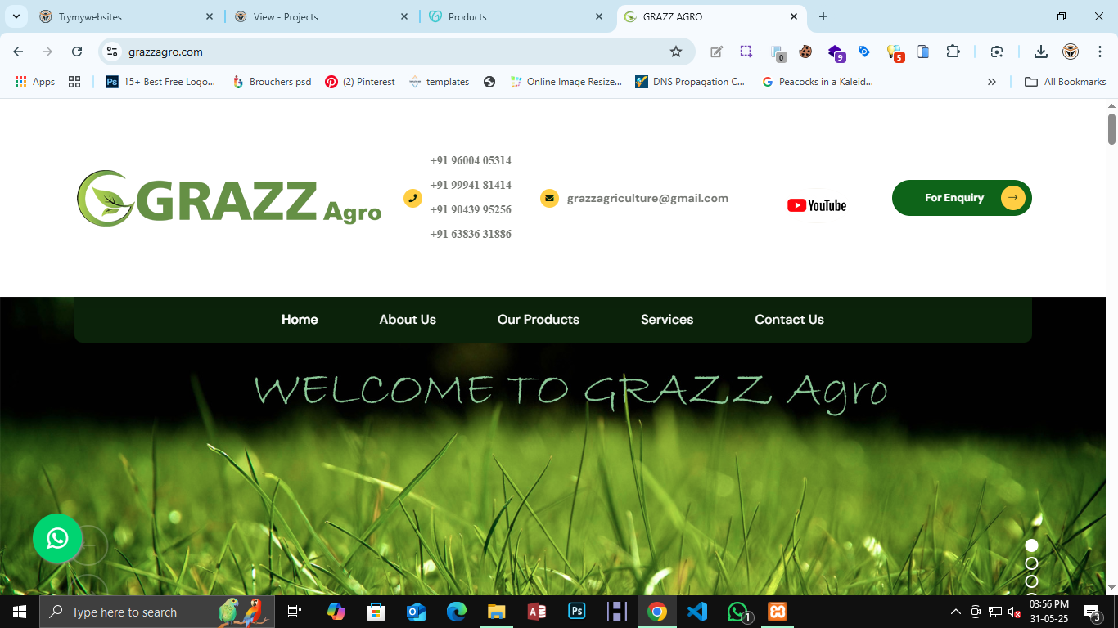1118x628 pixels.
Task: Open the WhatsApp chat widget on the page
Action: (x=56, y=538)
